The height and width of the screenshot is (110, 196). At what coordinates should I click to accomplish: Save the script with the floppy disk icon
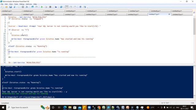[x=10, y=7]
